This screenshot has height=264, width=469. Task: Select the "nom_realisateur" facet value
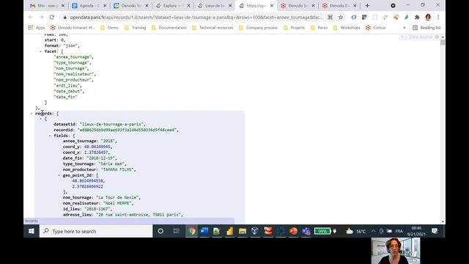pos(74,74)
